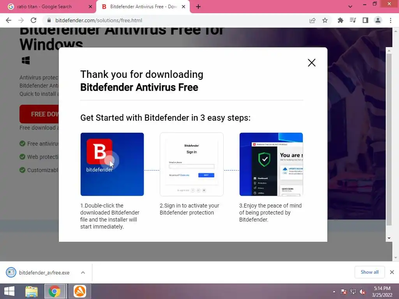Open File Explorer from taskbar
Viewport: 399px width, 299px height.
pos(32,291)
